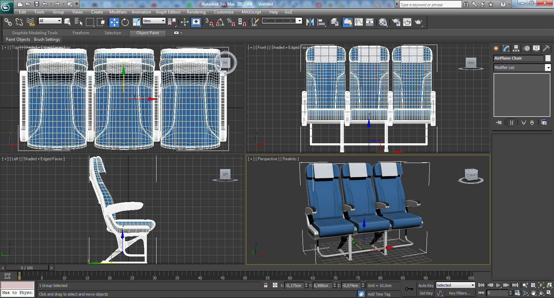Image resolution: width=554 pixels, height=298 pixels.
Task: Toggle Window/Crossing selection mode
Action: (101, 22)
